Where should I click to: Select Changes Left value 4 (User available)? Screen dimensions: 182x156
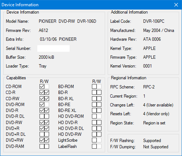(x=158, y=105)
